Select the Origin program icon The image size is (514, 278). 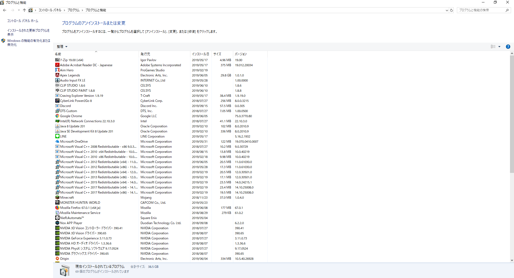[x=57, y=259]
